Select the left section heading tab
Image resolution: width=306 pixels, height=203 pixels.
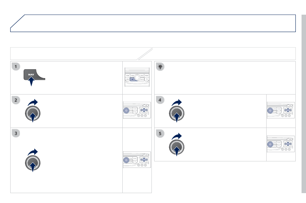[x=81, y=54]
